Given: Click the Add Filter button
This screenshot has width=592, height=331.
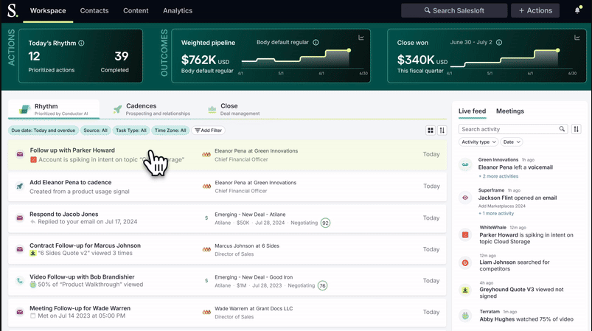Looking at the screenshot, I should (x=208, y=130).
